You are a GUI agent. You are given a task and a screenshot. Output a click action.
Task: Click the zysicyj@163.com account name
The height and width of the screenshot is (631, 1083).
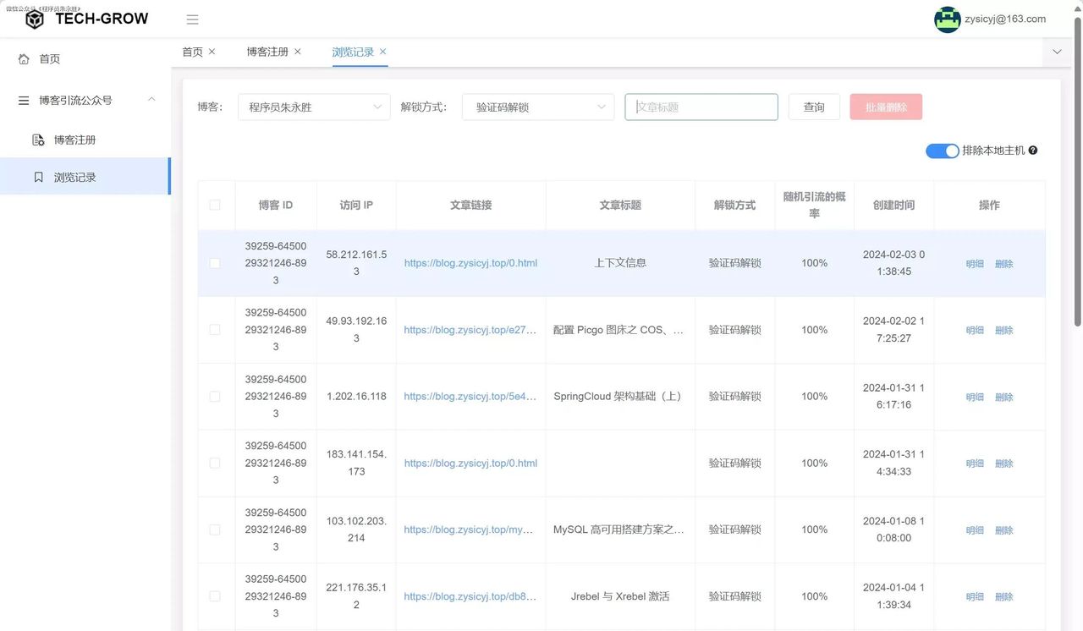[x=1005, y=19]
